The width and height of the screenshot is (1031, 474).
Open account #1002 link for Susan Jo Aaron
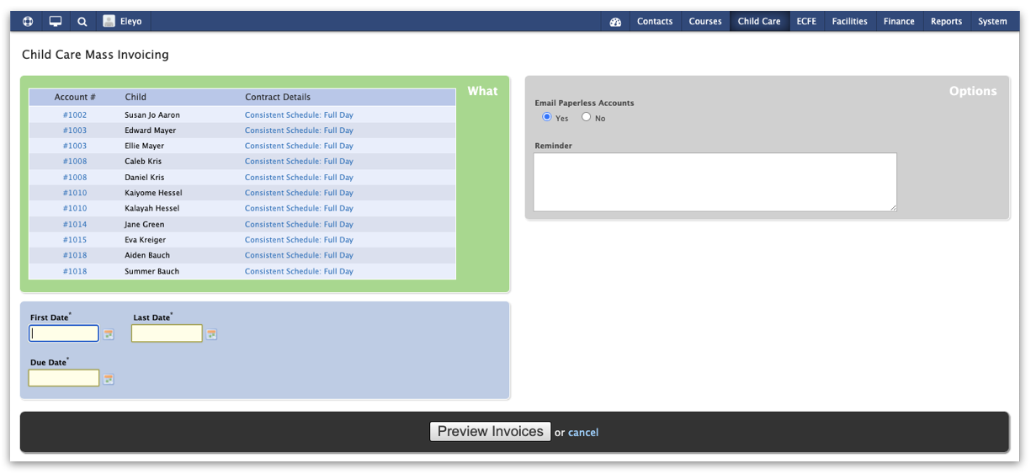(x=75, y=115)
